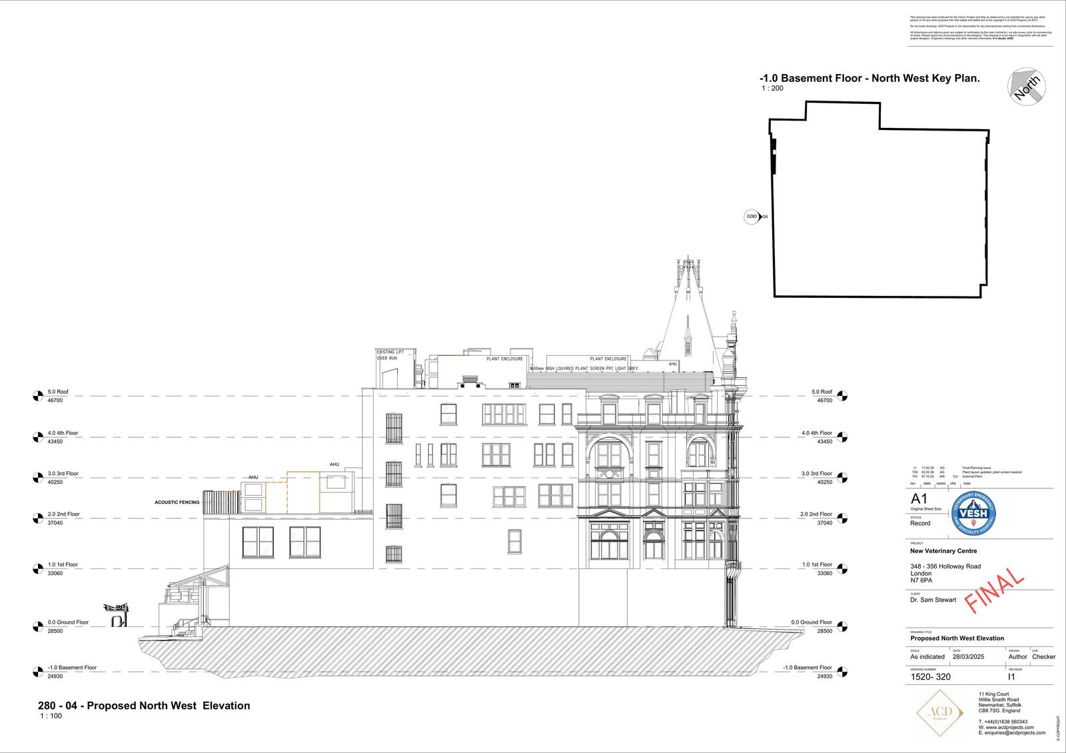Select the drawing number 1520- 320 field
This screenshot has height=753, width=1066.
pos(930,677)
